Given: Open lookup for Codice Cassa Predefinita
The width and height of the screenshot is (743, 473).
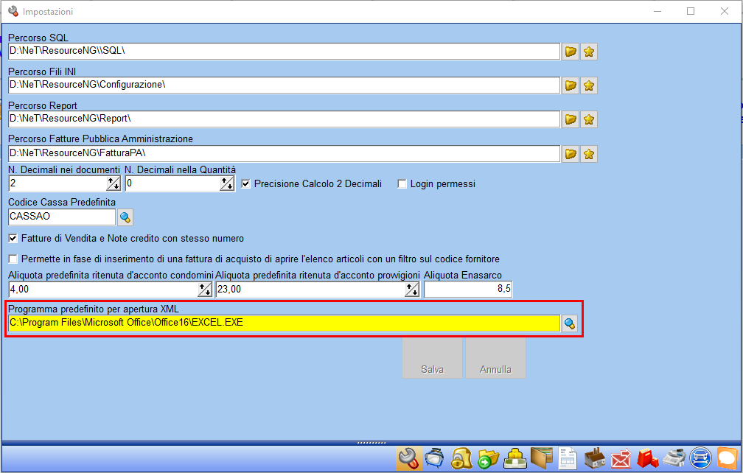Looking at the screenshot, I should (x=125, y=217).
